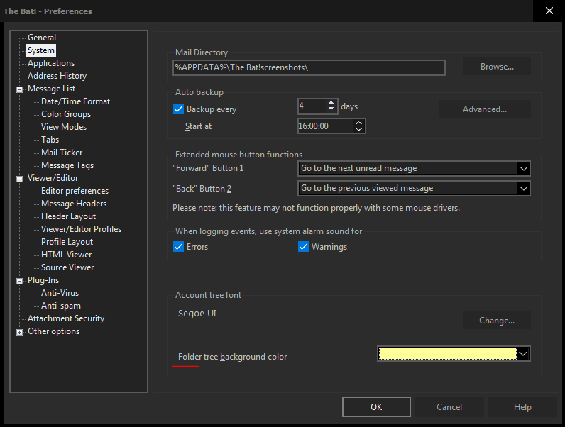The image size is (565, 427).
Task: Select the Viewer/Editor category
Action: click(53, 178)
